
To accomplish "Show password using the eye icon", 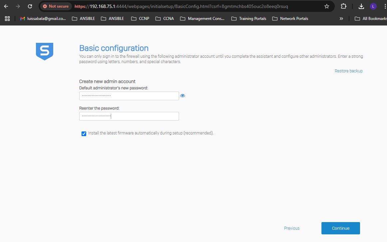I will 182,96.
